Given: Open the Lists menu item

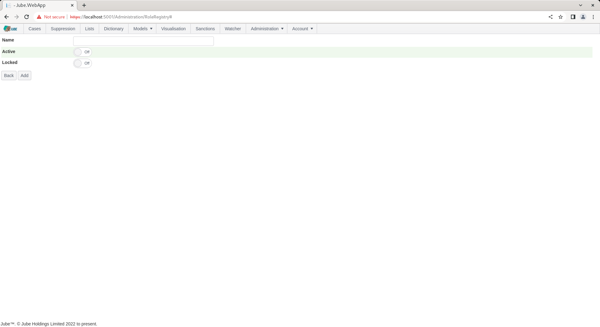Looking at the screenshot, I should click(x=89, y=29).
